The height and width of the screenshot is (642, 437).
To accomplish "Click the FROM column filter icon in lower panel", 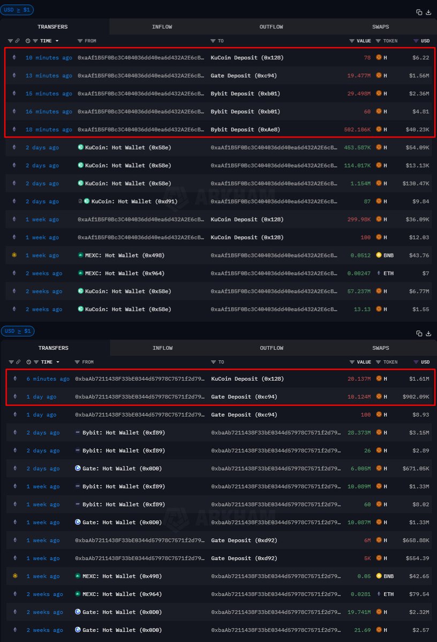I will pos(78,362).
